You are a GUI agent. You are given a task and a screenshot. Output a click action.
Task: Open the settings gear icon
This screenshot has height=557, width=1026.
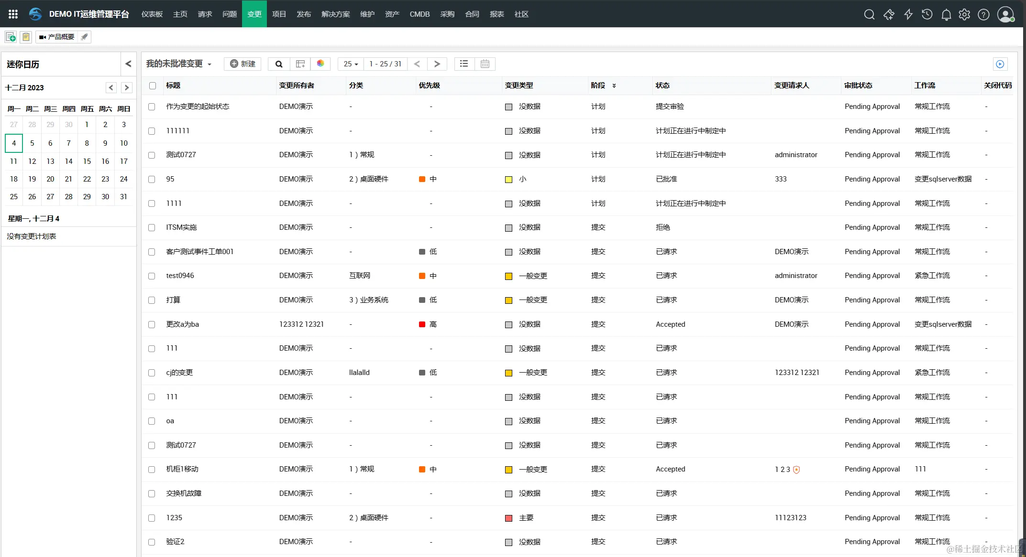point(964,14)
